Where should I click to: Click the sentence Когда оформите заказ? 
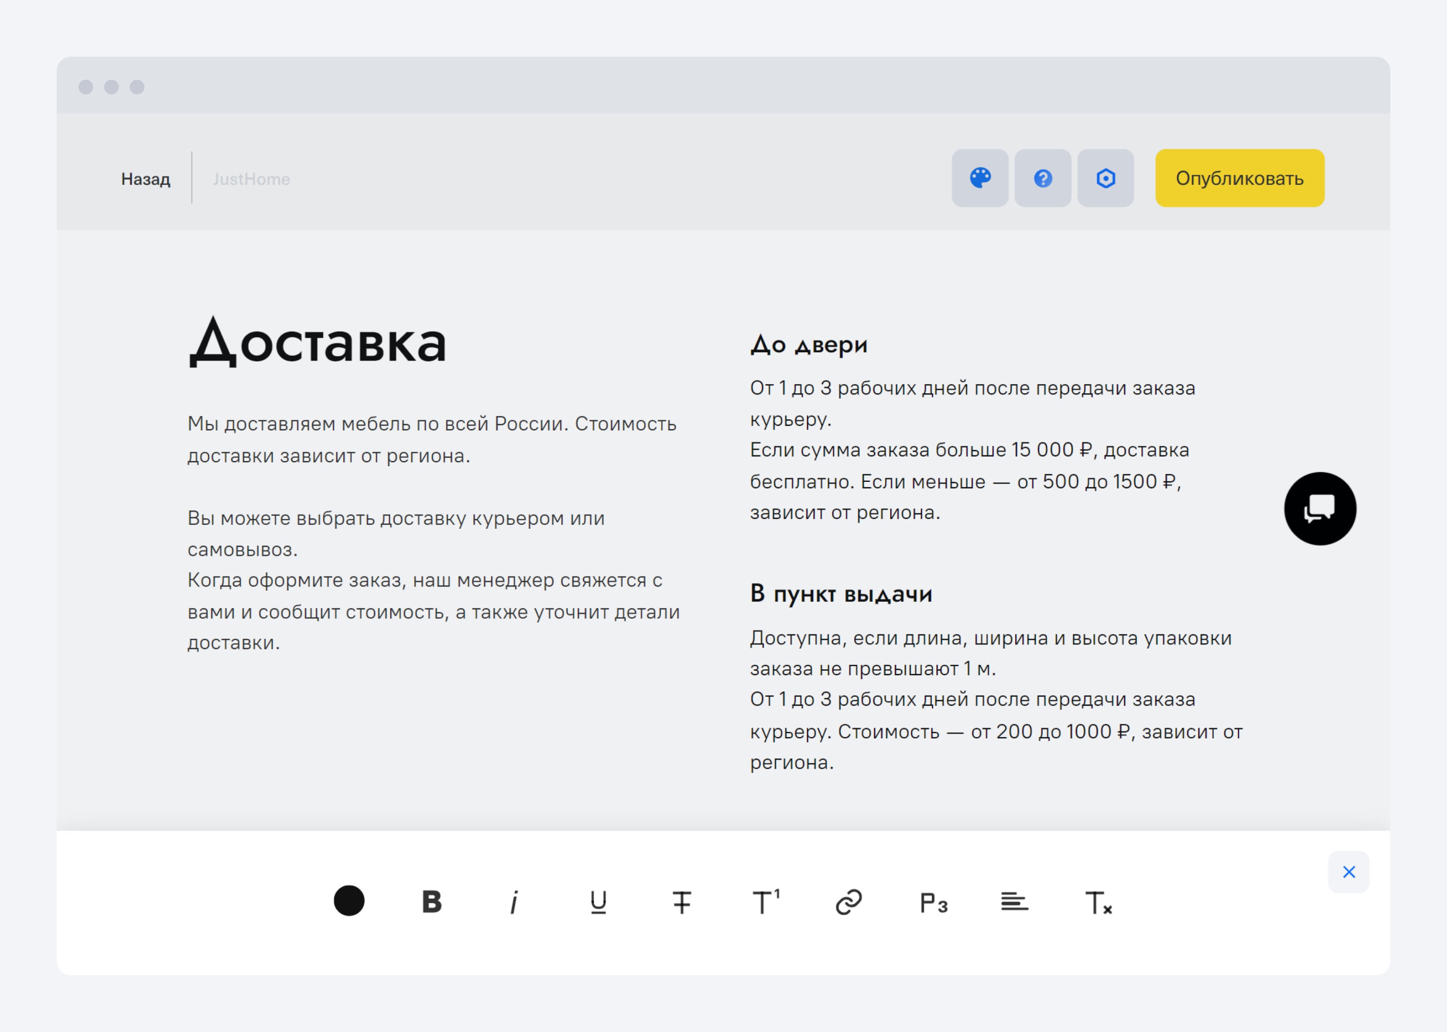tap(434, 611)
